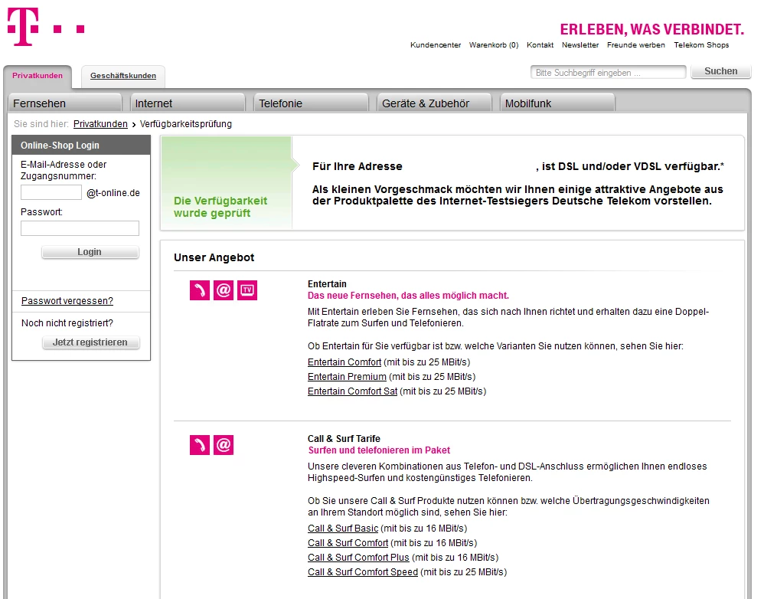The image size is (764, 599).
Task: Open the Telefonie menu
Action: [x=311, y=103]
